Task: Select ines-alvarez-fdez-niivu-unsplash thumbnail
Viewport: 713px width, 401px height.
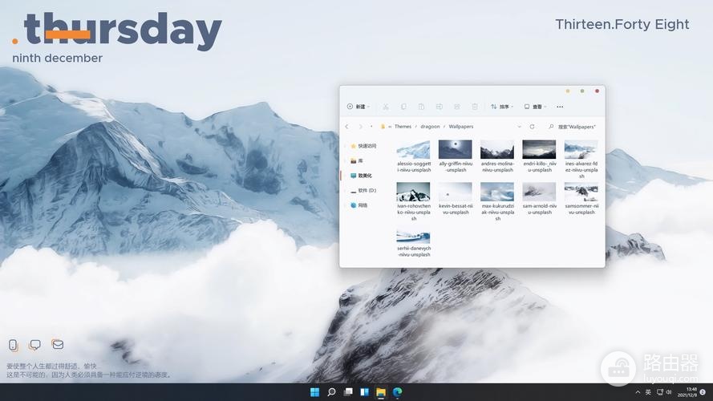Action: click(x=581, y=150)
